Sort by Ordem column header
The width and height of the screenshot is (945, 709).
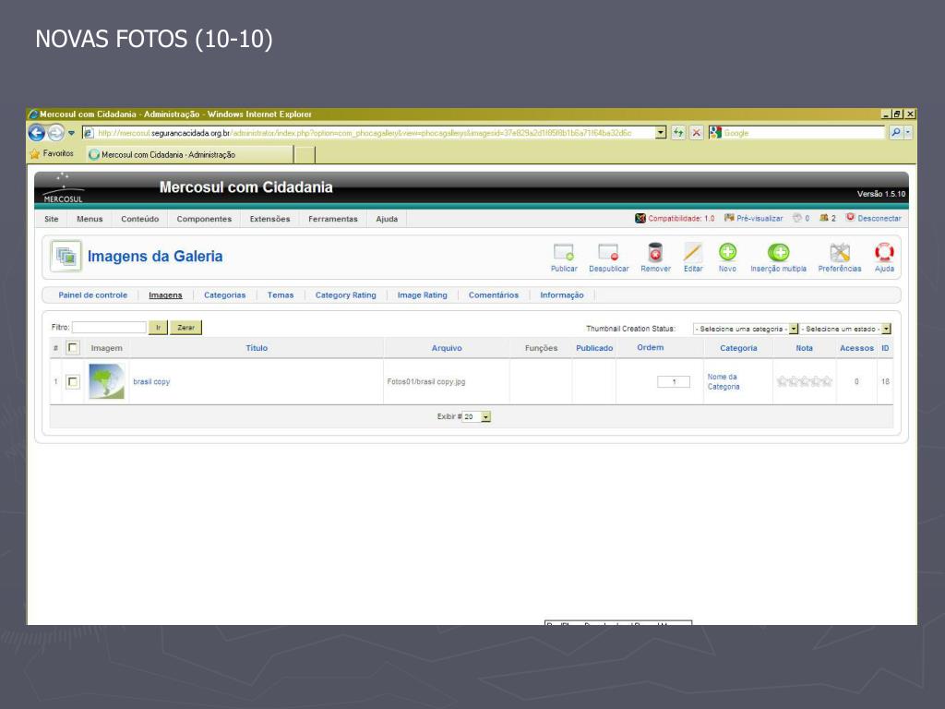pos(651,347)
